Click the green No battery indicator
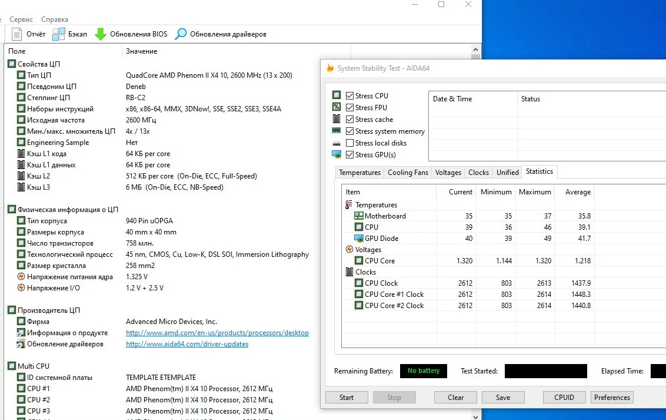 click(x=424, y=371)
